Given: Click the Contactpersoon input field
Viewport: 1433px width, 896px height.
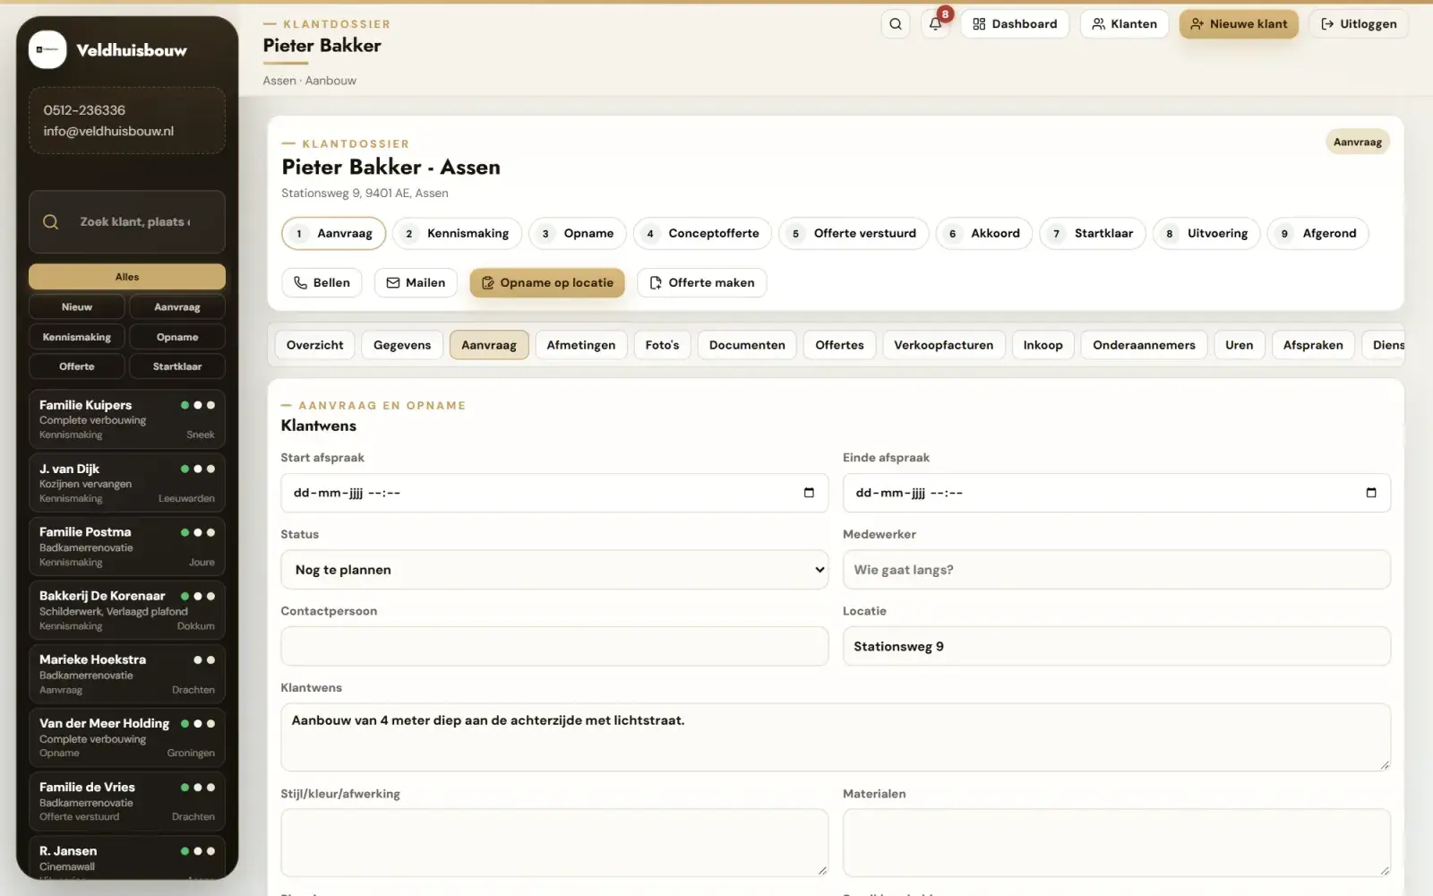Looking at the screenshot, I should tap(554, 646).
